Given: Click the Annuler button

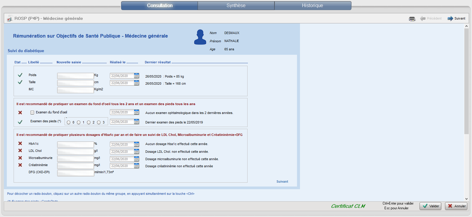Looking at the screenshot, I should click(x=456, y=206).
